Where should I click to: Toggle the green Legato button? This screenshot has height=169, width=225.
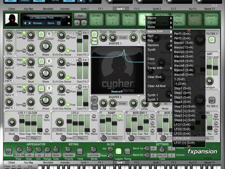119,151
